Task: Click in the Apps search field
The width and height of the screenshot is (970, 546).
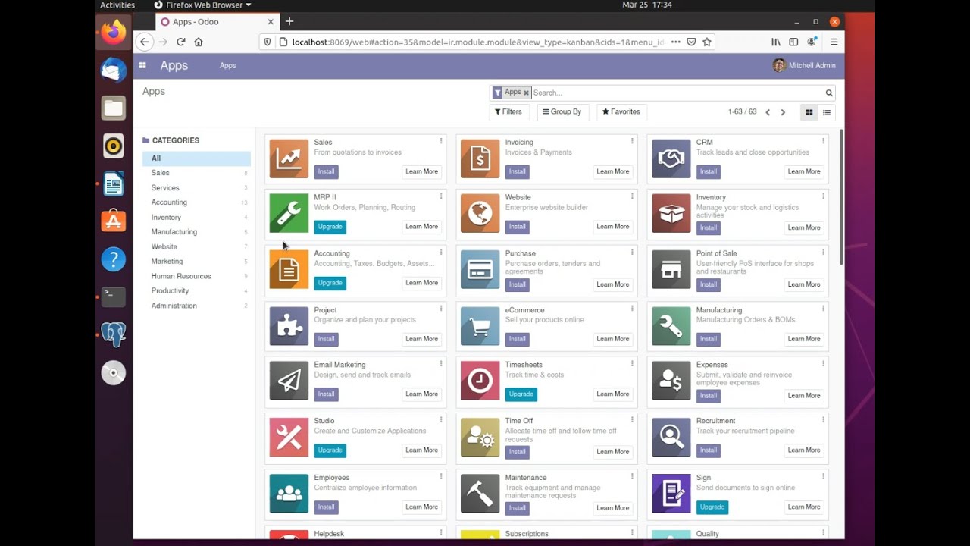Action: coord(677,93)
